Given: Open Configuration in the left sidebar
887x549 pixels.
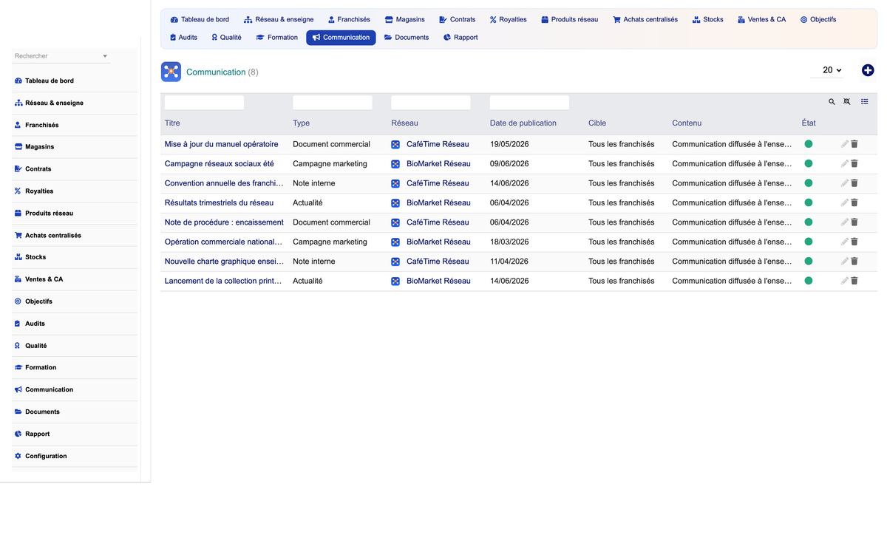Looking at the screenshot, I should 75,456.
